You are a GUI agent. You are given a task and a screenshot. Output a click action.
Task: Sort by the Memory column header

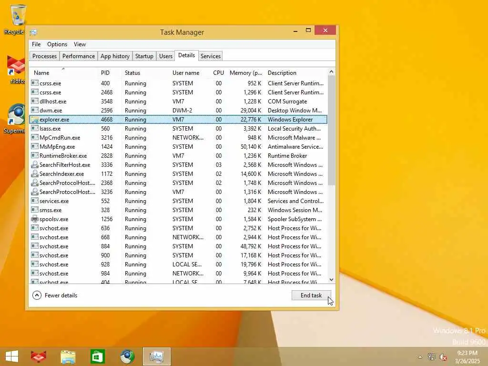tap(246, 72)
